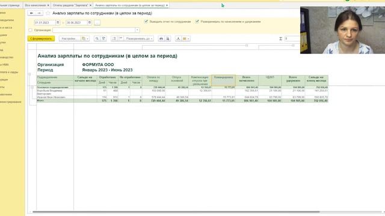Open Банк и касса sidebar section
Screen dimensions: 385x216
coord(6,28)
